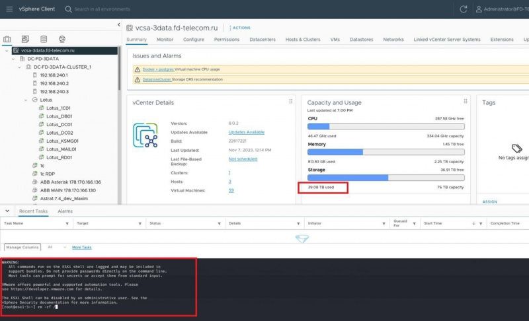This screenshot has height=321, width=529.
Task: Click the refresh icon in top bar
Action: point(463,9)
